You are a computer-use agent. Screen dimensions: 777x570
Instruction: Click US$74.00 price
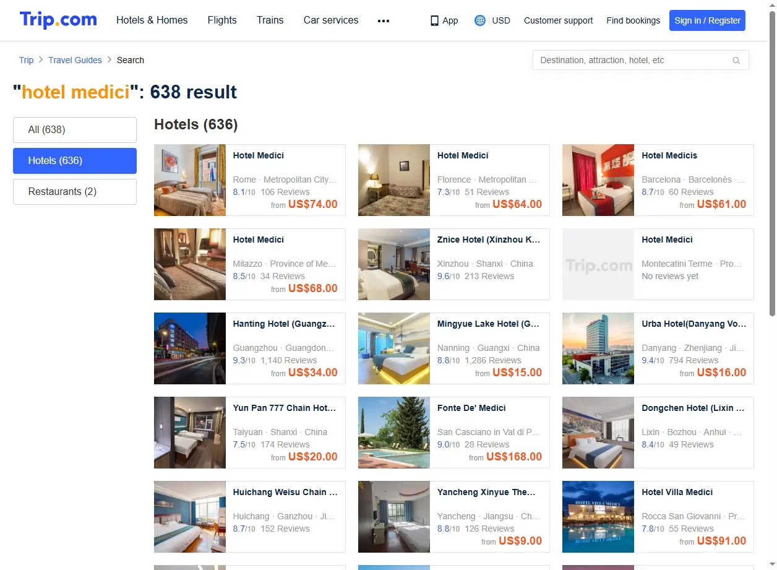click(313, 204)
